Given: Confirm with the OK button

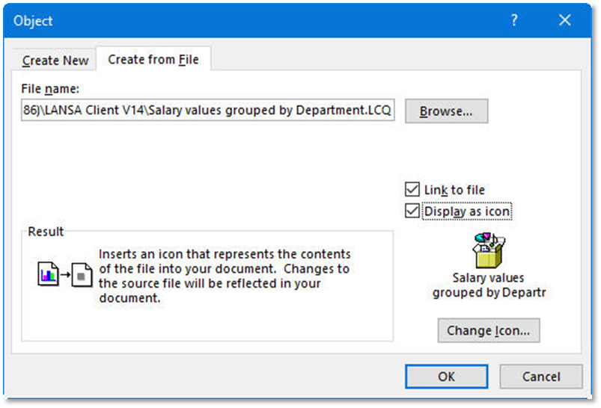Looking at the screenshot, I should point(446,376).
